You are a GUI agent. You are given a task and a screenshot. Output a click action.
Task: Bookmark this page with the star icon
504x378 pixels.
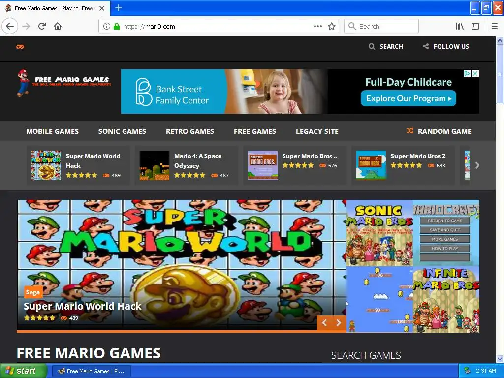pos(332,26)
